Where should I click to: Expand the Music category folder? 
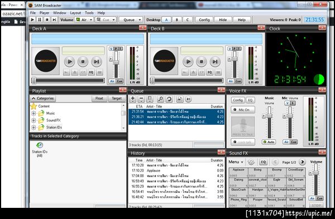[33, 114]
